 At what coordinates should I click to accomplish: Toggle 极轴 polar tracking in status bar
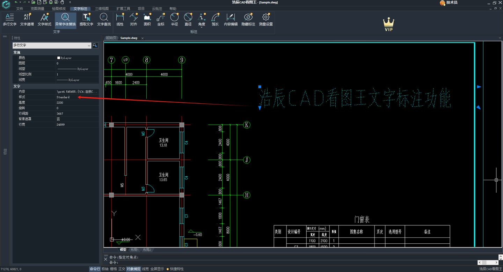(105, 269)
